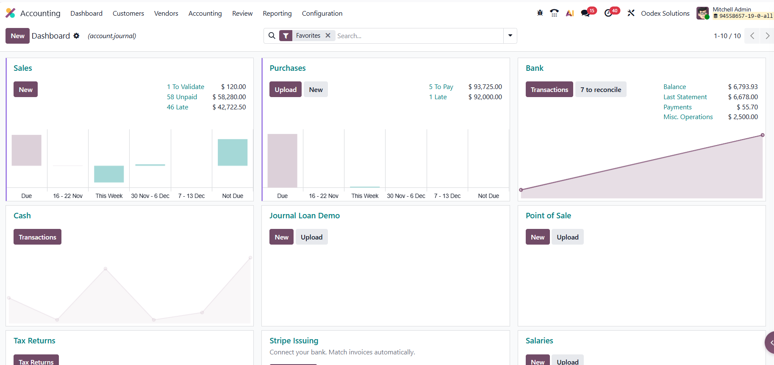Click the 7 to reconcile button
774x365 pixels.
pyautogui.click(x=600, y=89)
